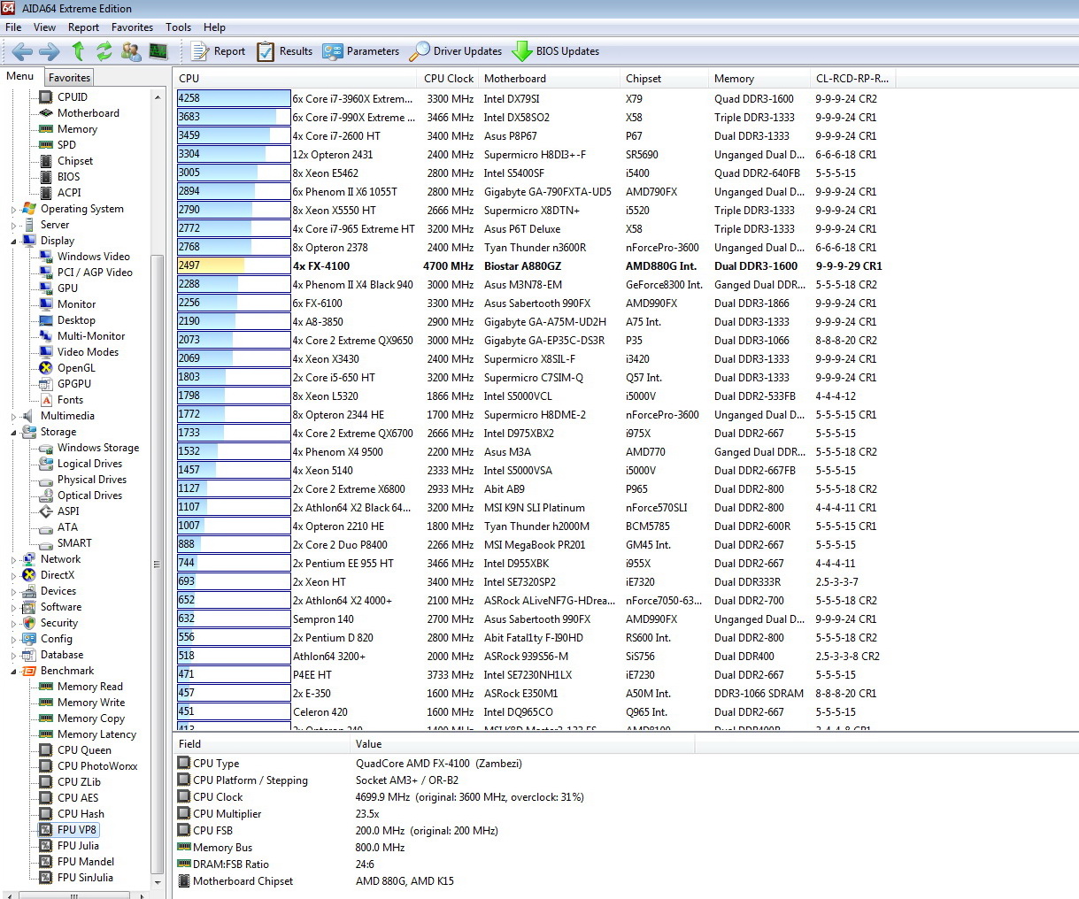Check for BIOS Updates

pos(555,51)
